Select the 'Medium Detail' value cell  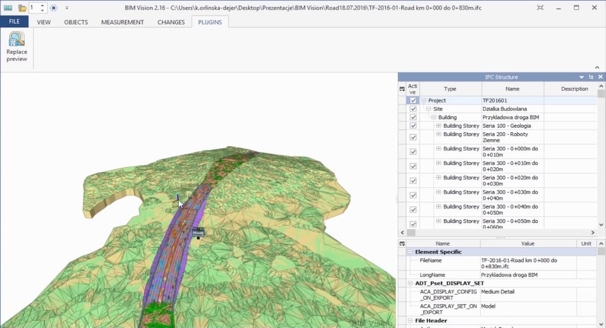tap(528, 295)
